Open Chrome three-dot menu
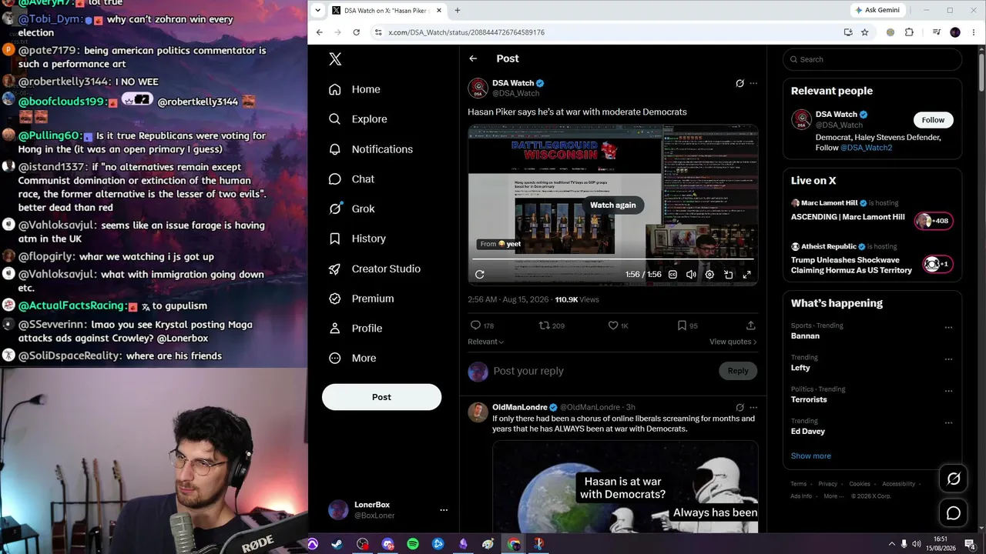Viewport: 986px width, 554px height. [973, 32]
